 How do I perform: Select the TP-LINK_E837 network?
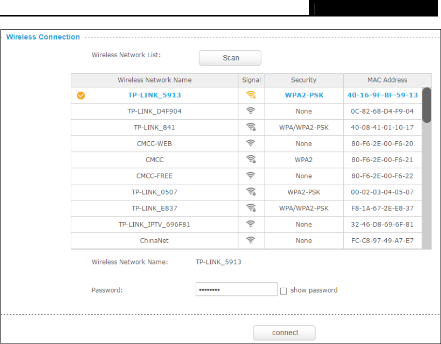tap(155, 208)
